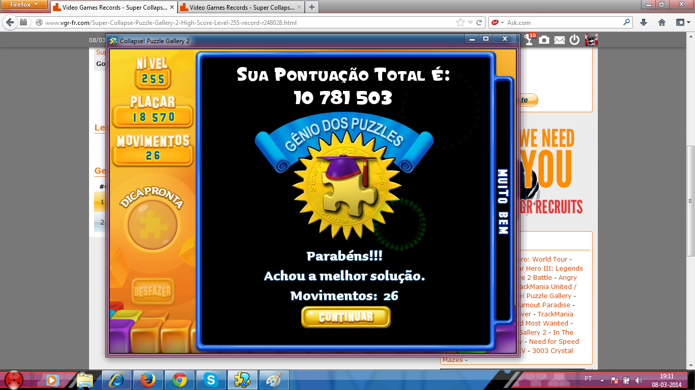Bookmark this page with the star icon

coord(460,22)
